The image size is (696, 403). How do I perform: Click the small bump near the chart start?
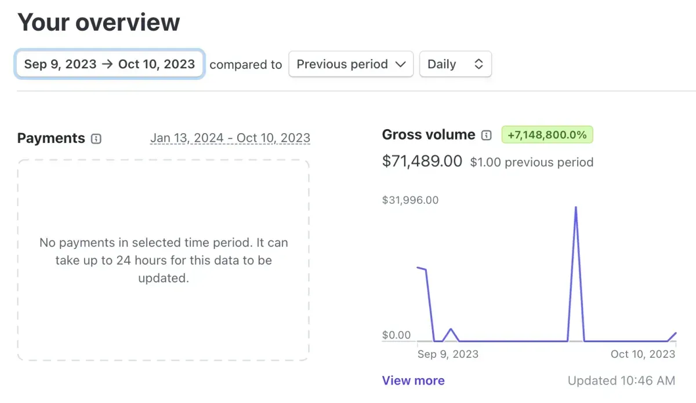[x=451, y=330]
